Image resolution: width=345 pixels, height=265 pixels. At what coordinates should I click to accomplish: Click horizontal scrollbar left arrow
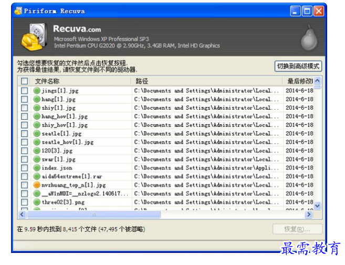point(22,215)
